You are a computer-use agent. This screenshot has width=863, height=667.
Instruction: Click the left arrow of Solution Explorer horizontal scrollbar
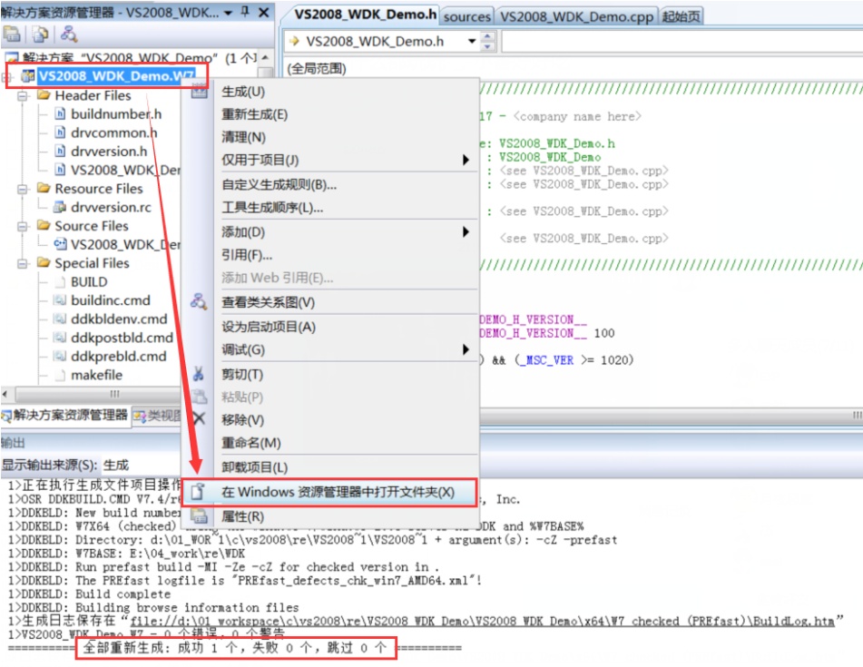(x=5, y=394)
